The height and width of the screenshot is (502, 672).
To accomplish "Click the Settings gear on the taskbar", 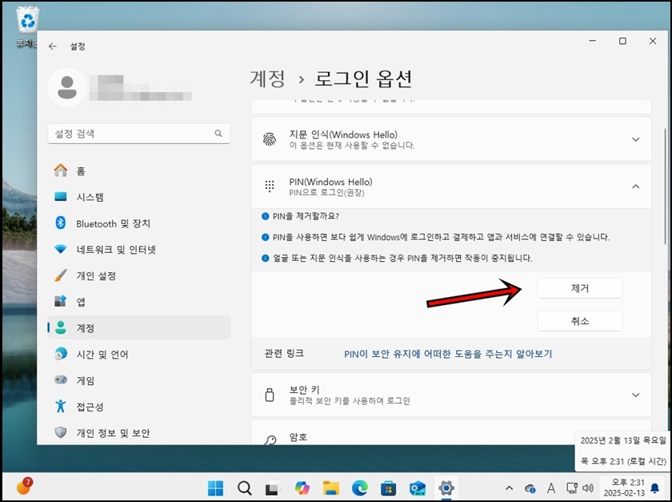I will (x=446, y=488).
